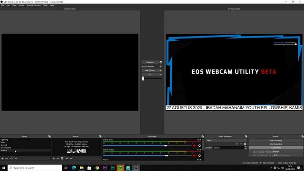Pop out the Controls dock

[303, 136]
